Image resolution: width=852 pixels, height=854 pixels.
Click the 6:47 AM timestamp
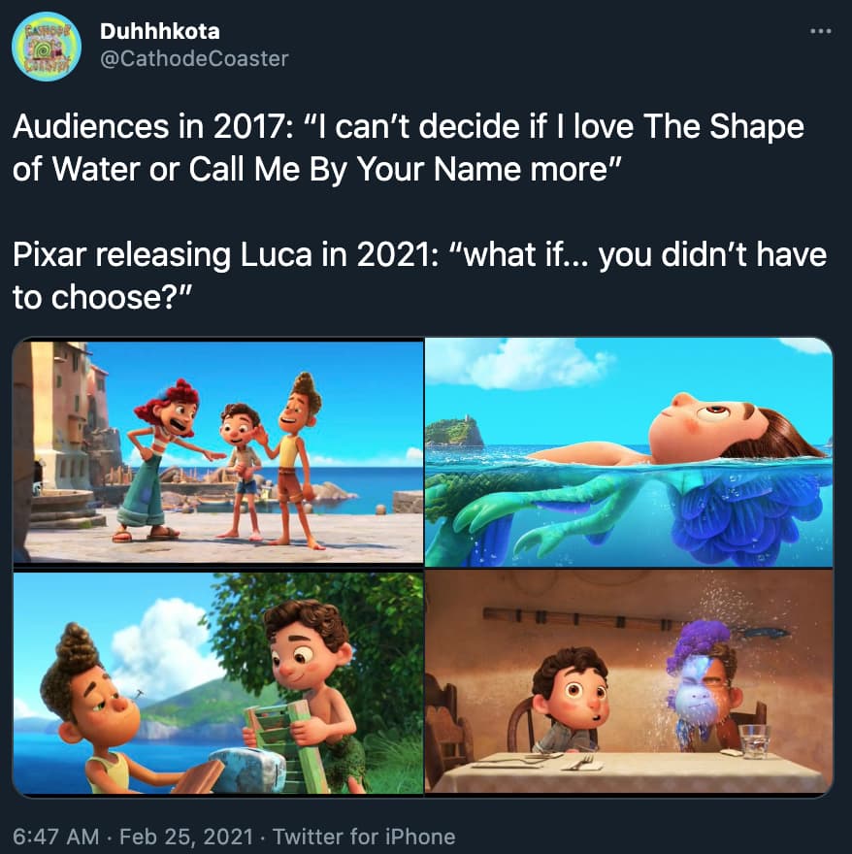pyautogui.click(x=55, y=836)
